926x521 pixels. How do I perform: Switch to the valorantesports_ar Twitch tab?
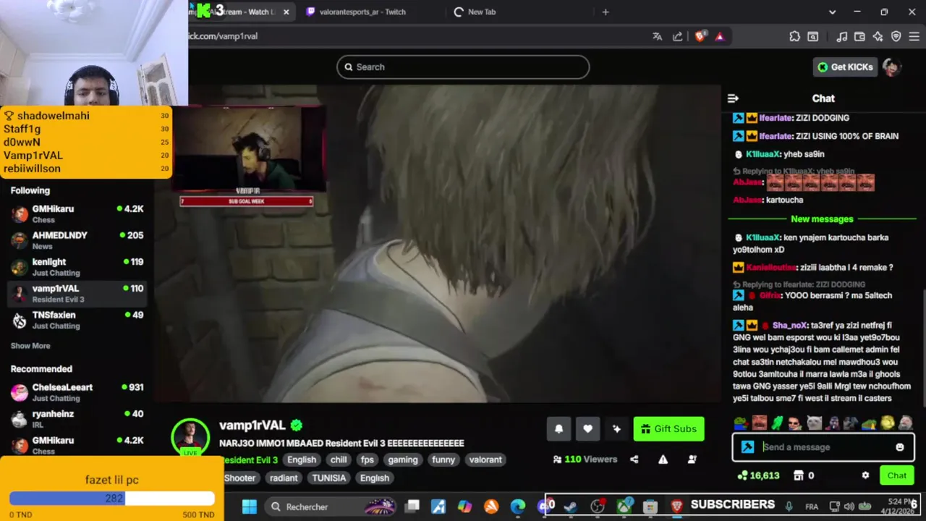click(362, 12)
